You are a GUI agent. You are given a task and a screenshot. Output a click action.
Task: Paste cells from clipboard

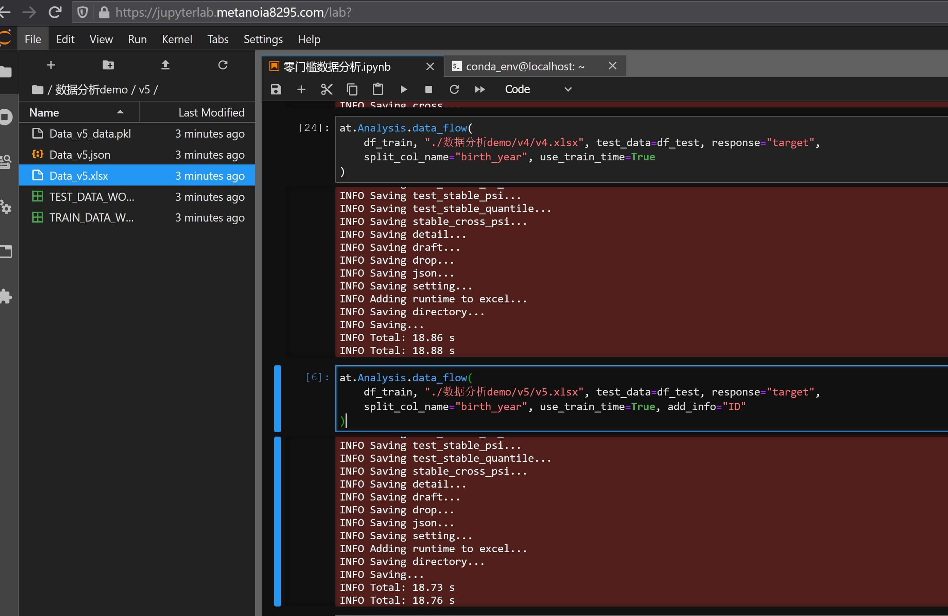(378, 89)
